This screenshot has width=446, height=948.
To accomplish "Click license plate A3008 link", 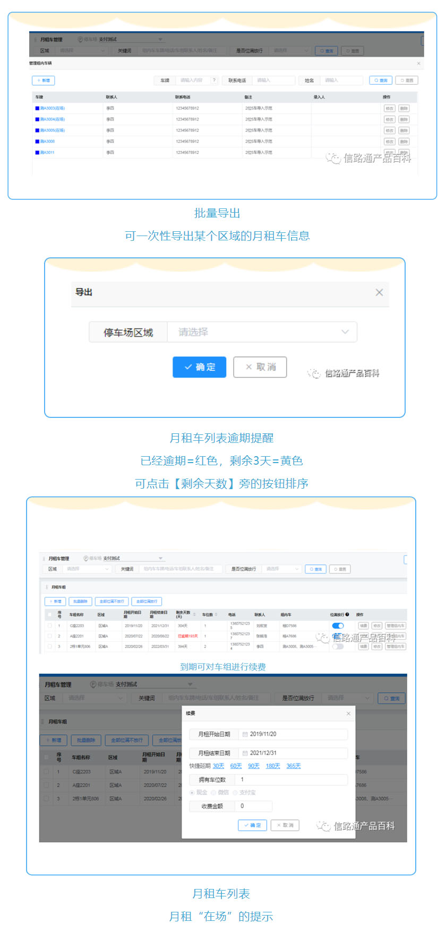I will point(47,141).
